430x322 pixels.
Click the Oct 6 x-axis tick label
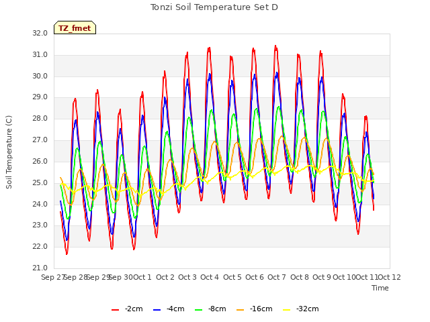click(x=255, y=277)
